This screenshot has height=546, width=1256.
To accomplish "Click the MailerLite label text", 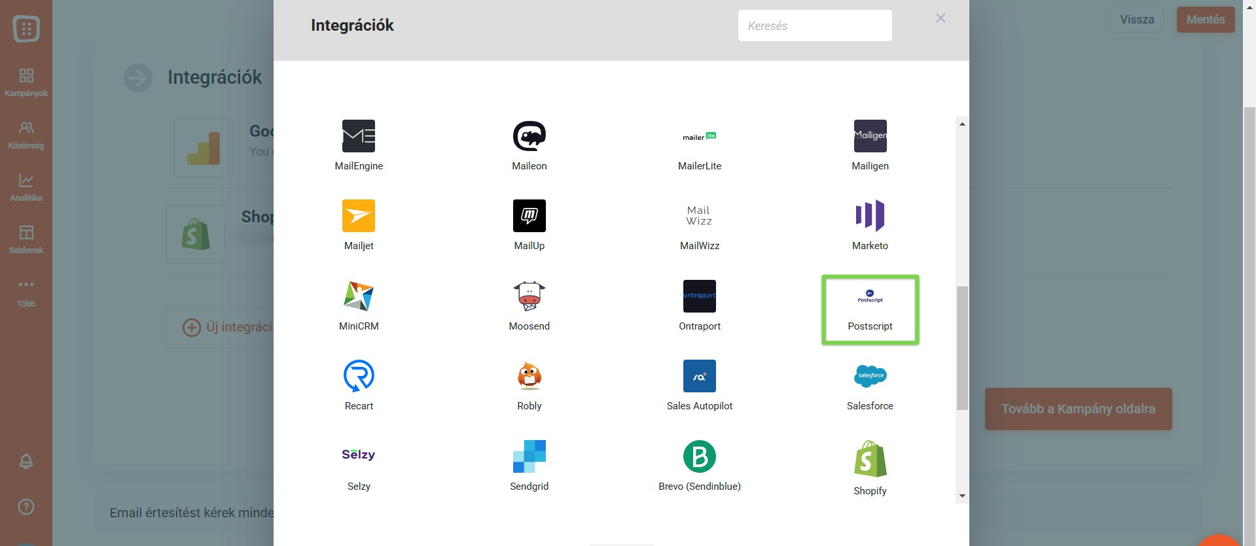I will [x=700, y=166].
